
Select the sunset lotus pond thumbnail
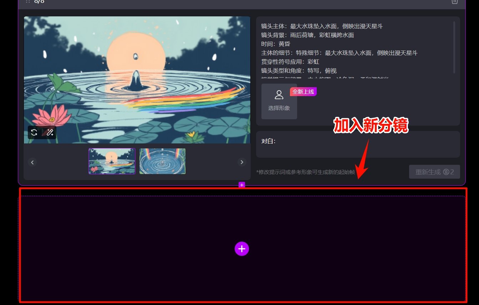112,161
